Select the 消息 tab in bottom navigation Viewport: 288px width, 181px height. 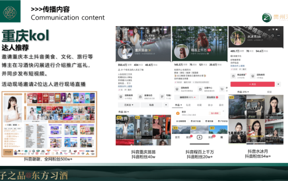(211, 137)
